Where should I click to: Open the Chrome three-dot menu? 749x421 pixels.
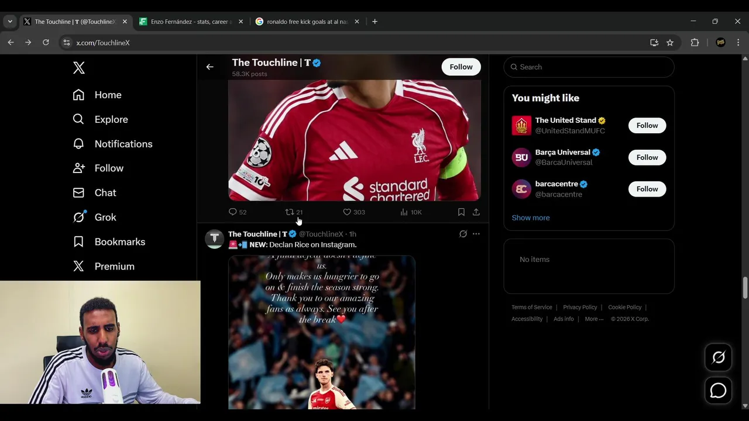[x=738, y=43]
